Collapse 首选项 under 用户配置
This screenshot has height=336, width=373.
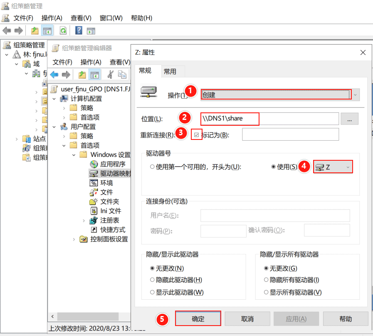tap(64, 145)
